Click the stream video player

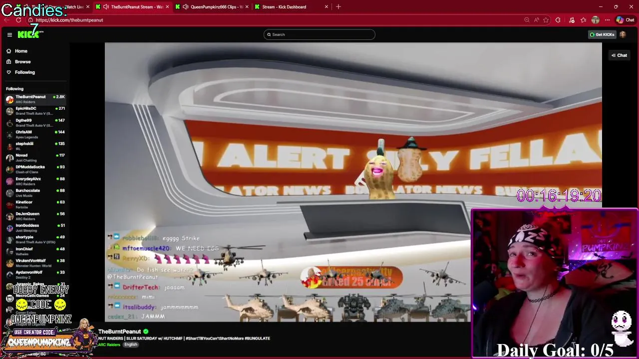(353, 182)
